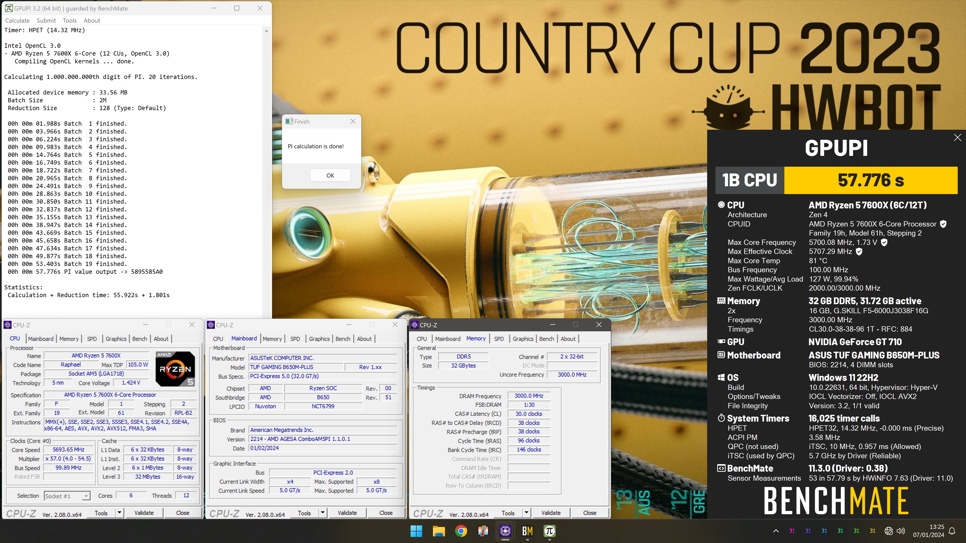Click Close in Mainboard CPU-Z window

(x=386, y=513)
